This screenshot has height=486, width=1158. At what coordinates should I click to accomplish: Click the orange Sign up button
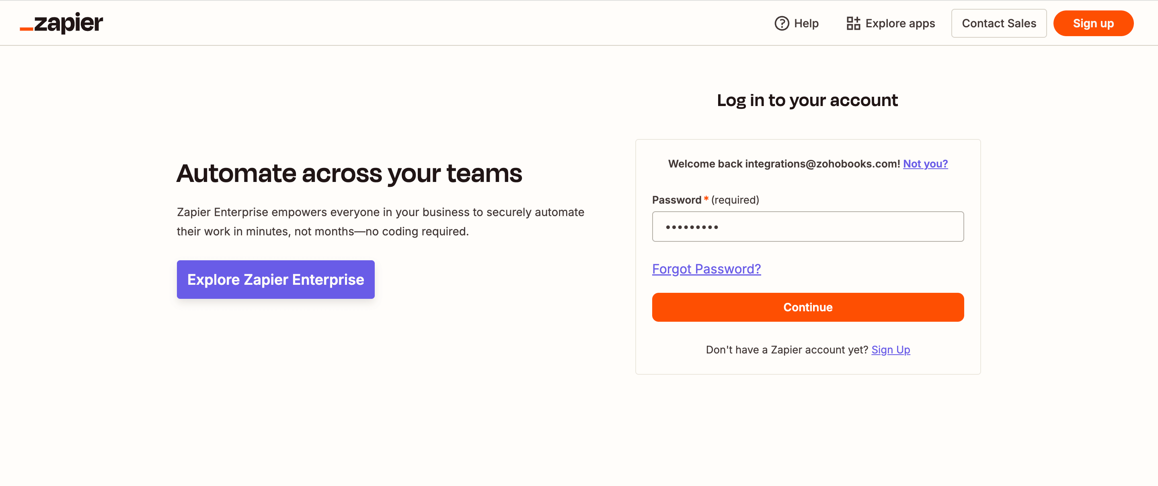(x=1094, y=23)
